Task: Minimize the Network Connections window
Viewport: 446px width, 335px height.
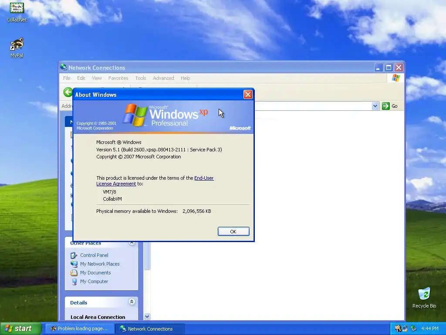Action: (x=378, y=68)
